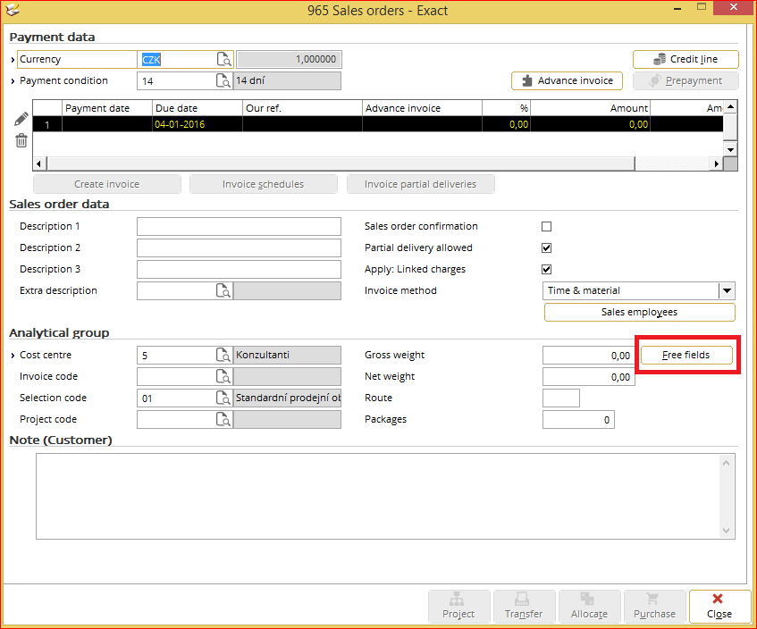
Task: Click the Packages field
Action: click(x=578, y=420)
